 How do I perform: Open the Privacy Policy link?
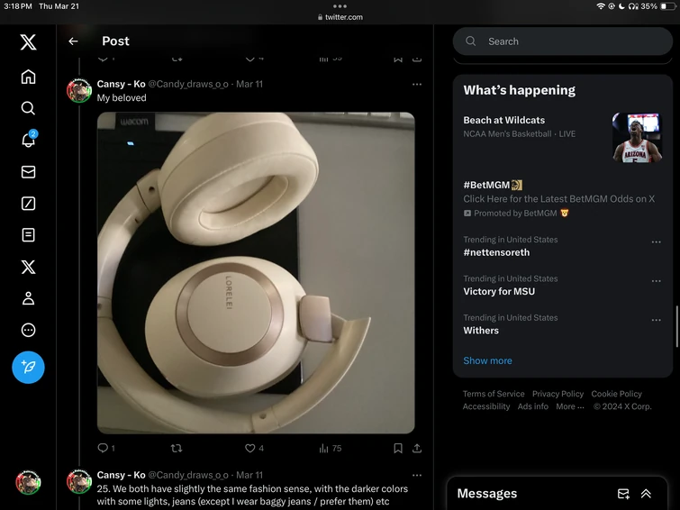pos(558,394)
